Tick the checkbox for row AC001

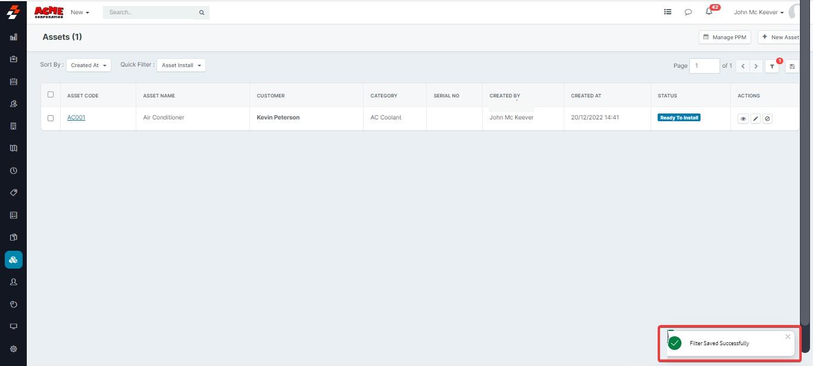[x=51, y=118]
